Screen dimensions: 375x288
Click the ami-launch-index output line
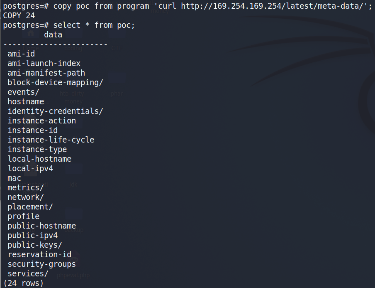pos(44,63)
